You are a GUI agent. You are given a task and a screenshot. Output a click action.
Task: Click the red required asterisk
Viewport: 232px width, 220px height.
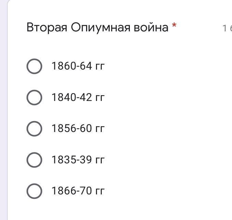(x=174, y=26)
